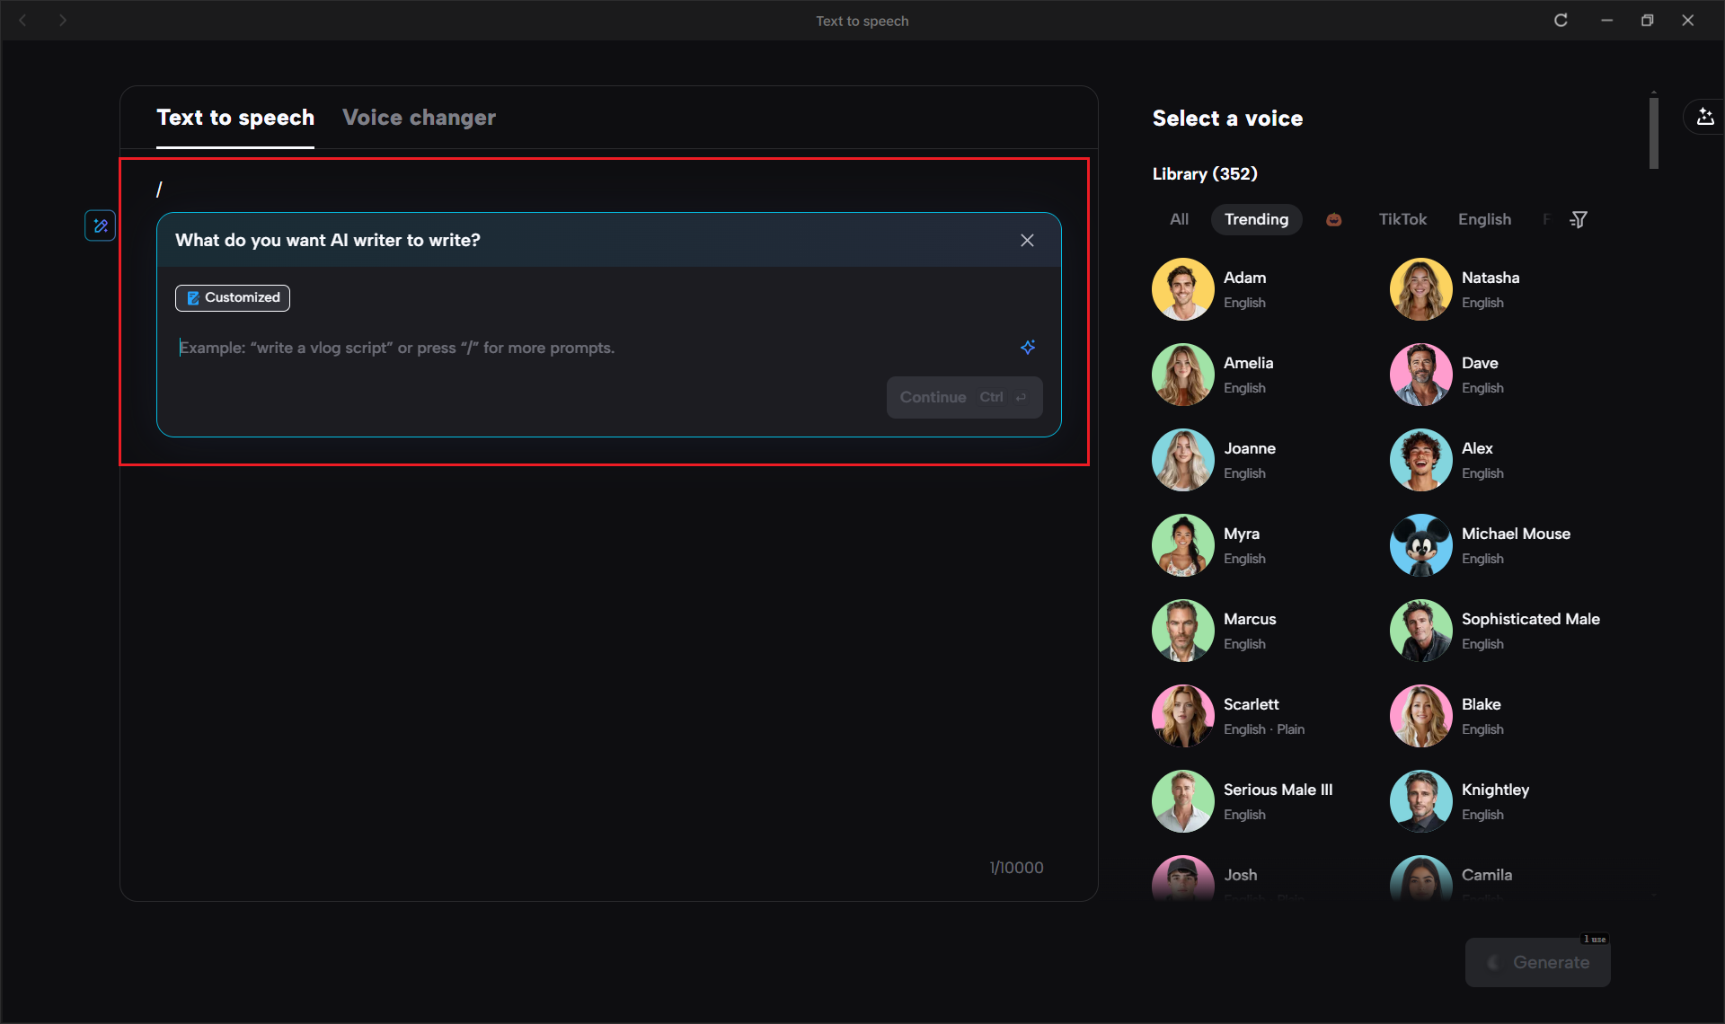Image resolution: width=1725 pixels, height=1024 pixels.
Task: Open the TikTok voice category
Action: 1402,219
